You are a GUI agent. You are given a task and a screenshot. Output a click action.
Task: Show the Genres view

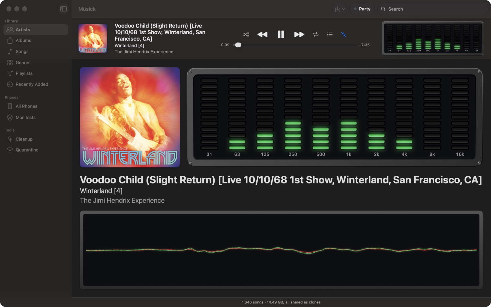coord(36,62)
